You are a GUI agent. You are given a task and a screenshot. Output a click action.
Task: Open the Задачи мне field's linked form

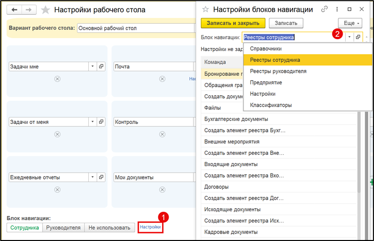click(x=101, y=66)
